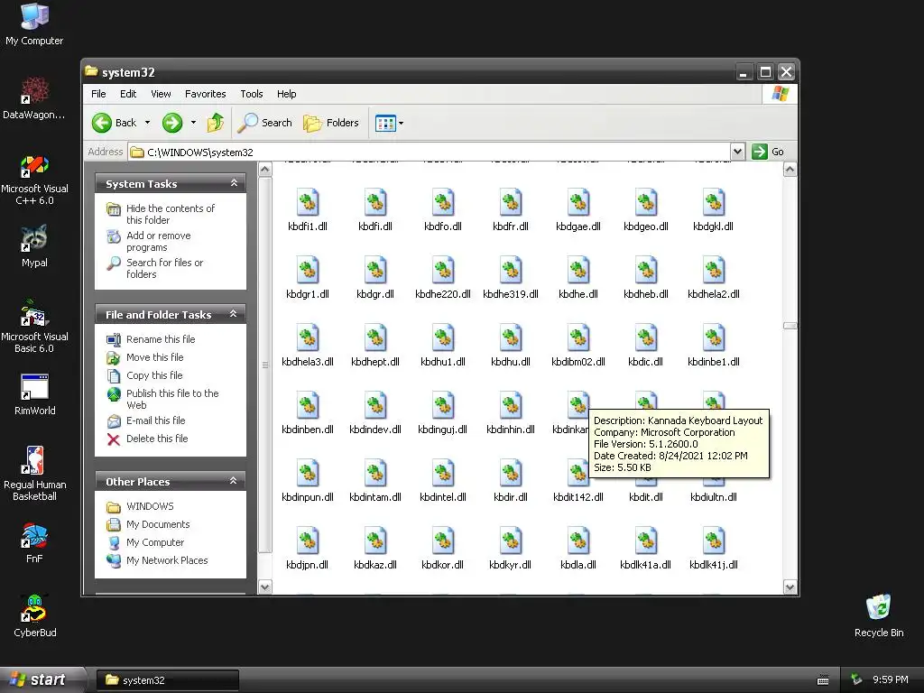The width and height of the screenshot is (924, 693).
Task: Click the file list scroll down arrow
Action: pos(790,587)
